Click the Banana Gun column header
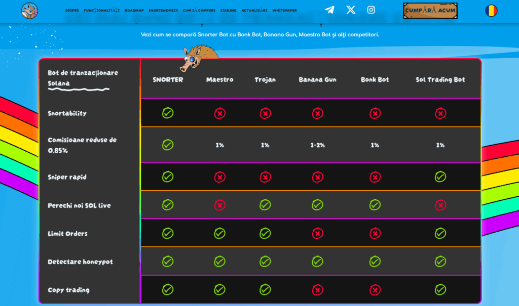The height and width of the screenshot is (306, 519). [x=317, y=79]
